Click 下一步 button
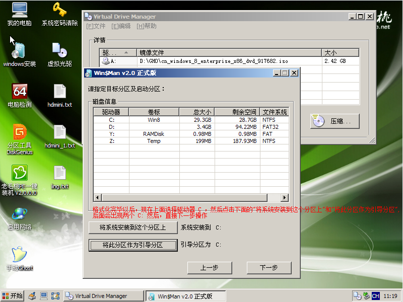Screen dimensions: 403x302 269,268
